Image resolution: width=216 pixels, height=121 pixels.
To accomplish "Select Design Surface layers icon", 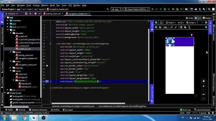I will [156, 23].
